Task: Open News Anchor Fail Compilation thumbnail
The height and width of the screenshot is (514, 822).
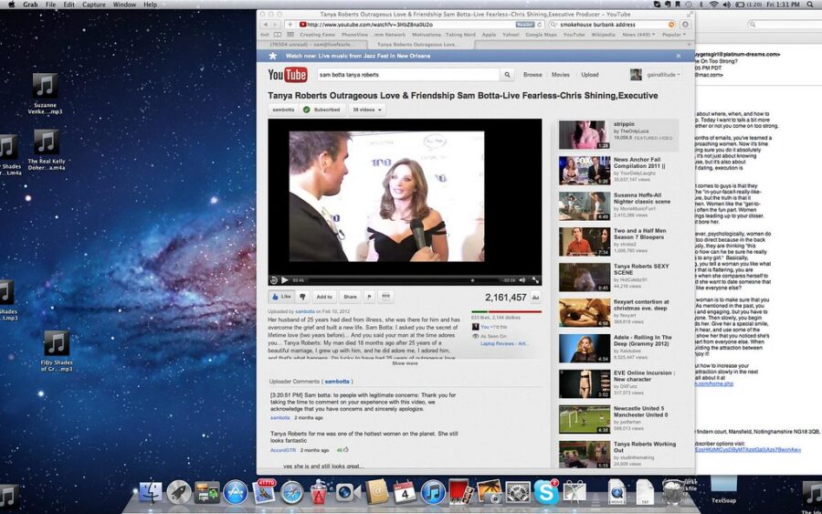Action: tap(584, 171)
